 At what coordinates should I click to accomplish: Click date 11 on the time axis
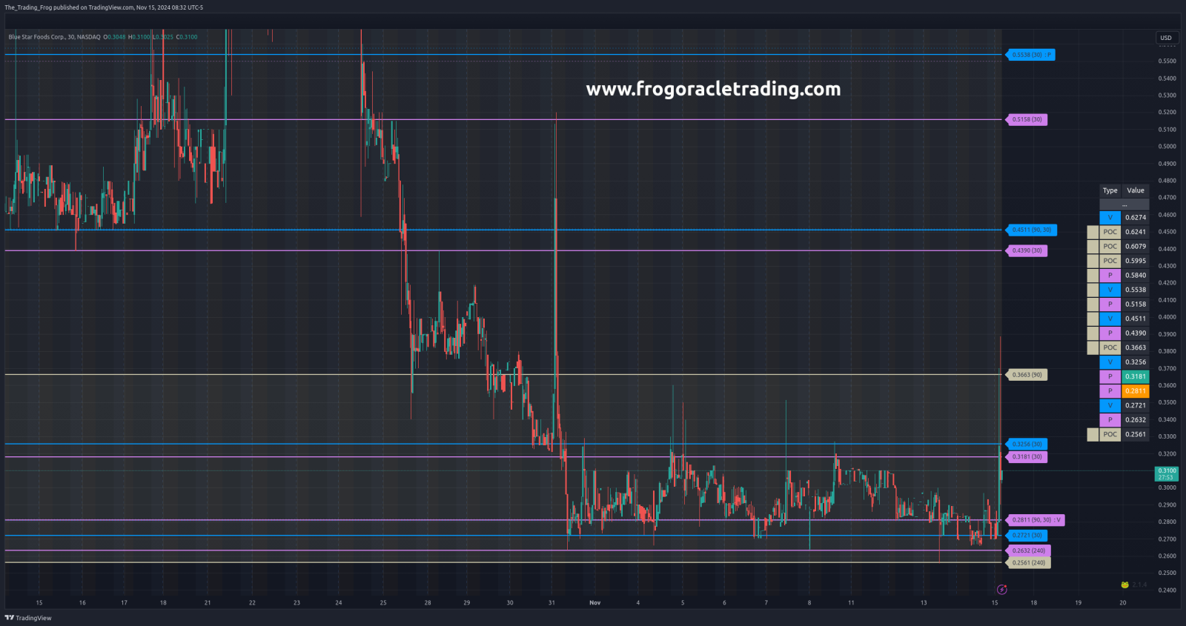(x=851, y=603)
